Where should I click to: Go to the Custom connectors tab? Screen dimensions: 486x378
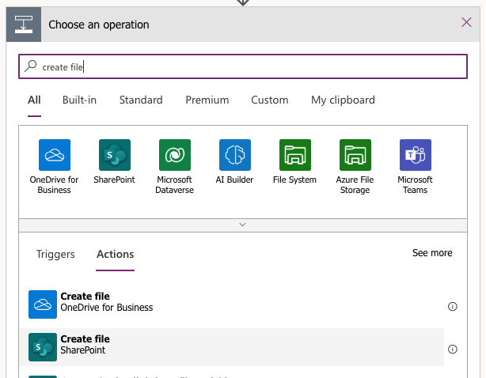pyautogui.click(x=269, y=100)
